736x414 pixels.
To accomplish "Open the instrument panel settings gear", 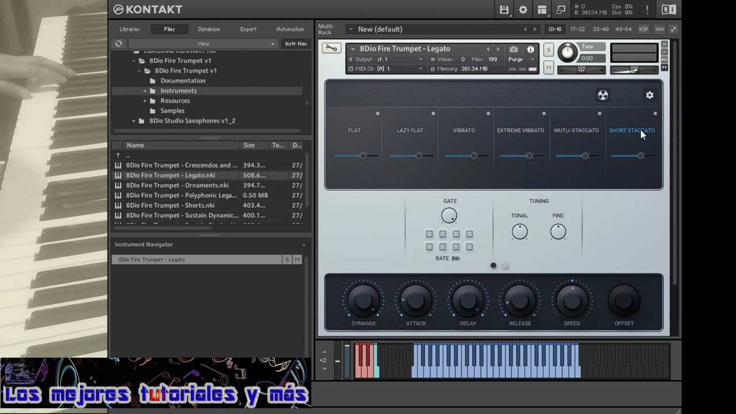I will pyautogui.click(x=650, y=95).
